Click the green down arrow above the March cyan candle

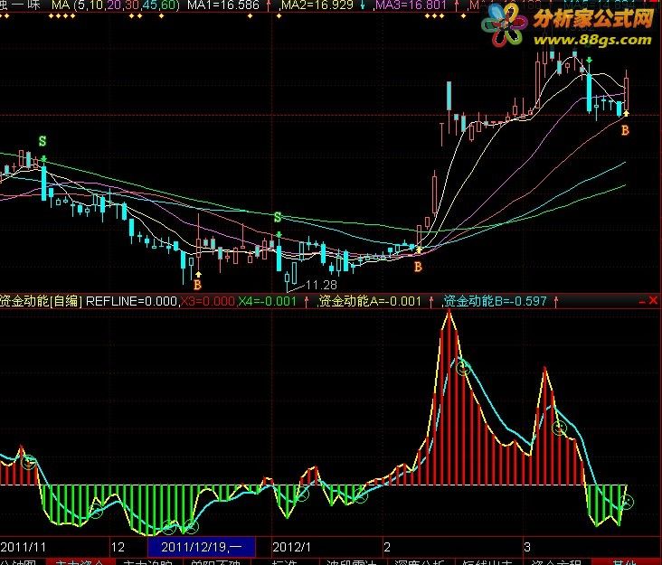coord(589,61)
